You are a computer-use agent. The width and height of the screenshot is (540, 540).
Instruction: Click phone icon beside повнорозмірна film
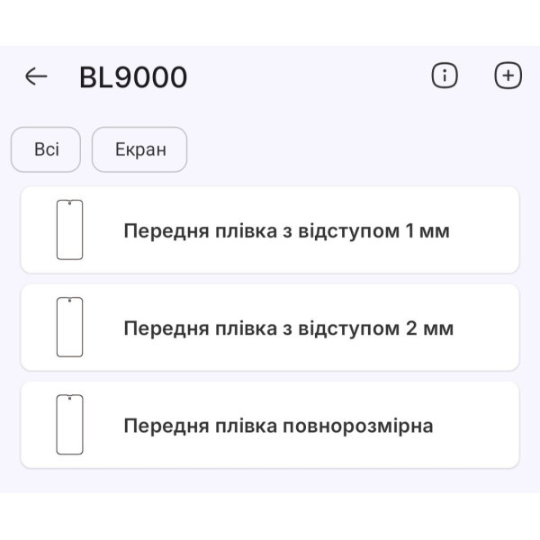[x=69, y=425]
